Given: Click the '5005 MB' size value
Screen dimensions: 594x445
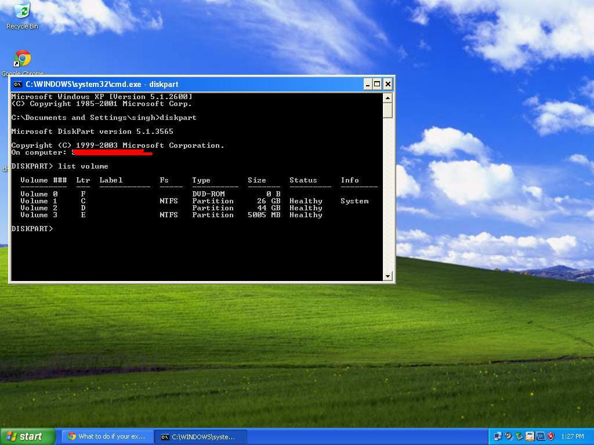Looking at the screenshot, I should [x=264, y=215].
